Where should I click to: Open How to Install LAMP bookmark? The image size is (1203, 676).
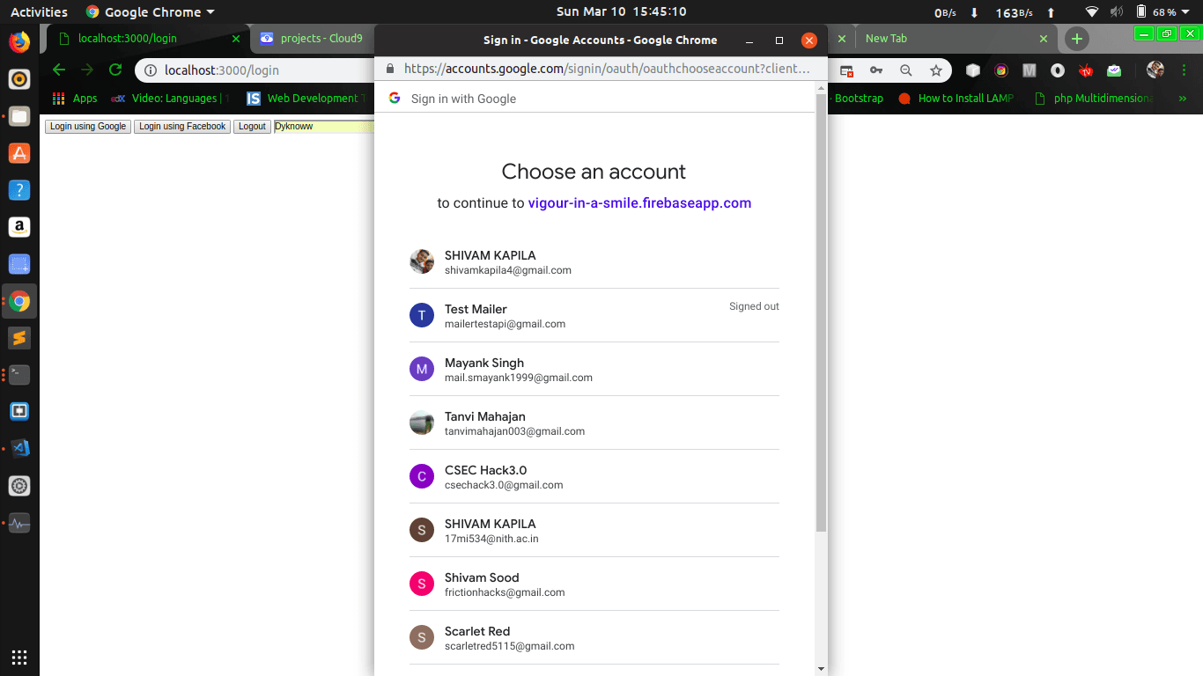(956, 99)
